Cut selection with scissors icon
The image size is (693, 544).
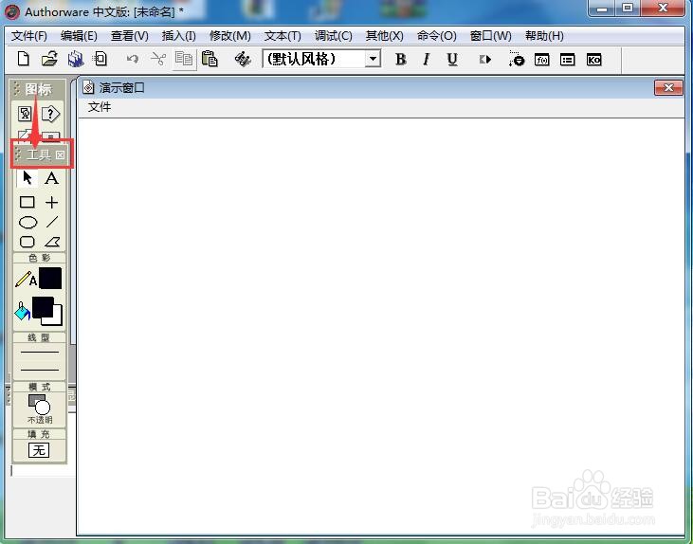pyautogui.click(x=157, y=59)
